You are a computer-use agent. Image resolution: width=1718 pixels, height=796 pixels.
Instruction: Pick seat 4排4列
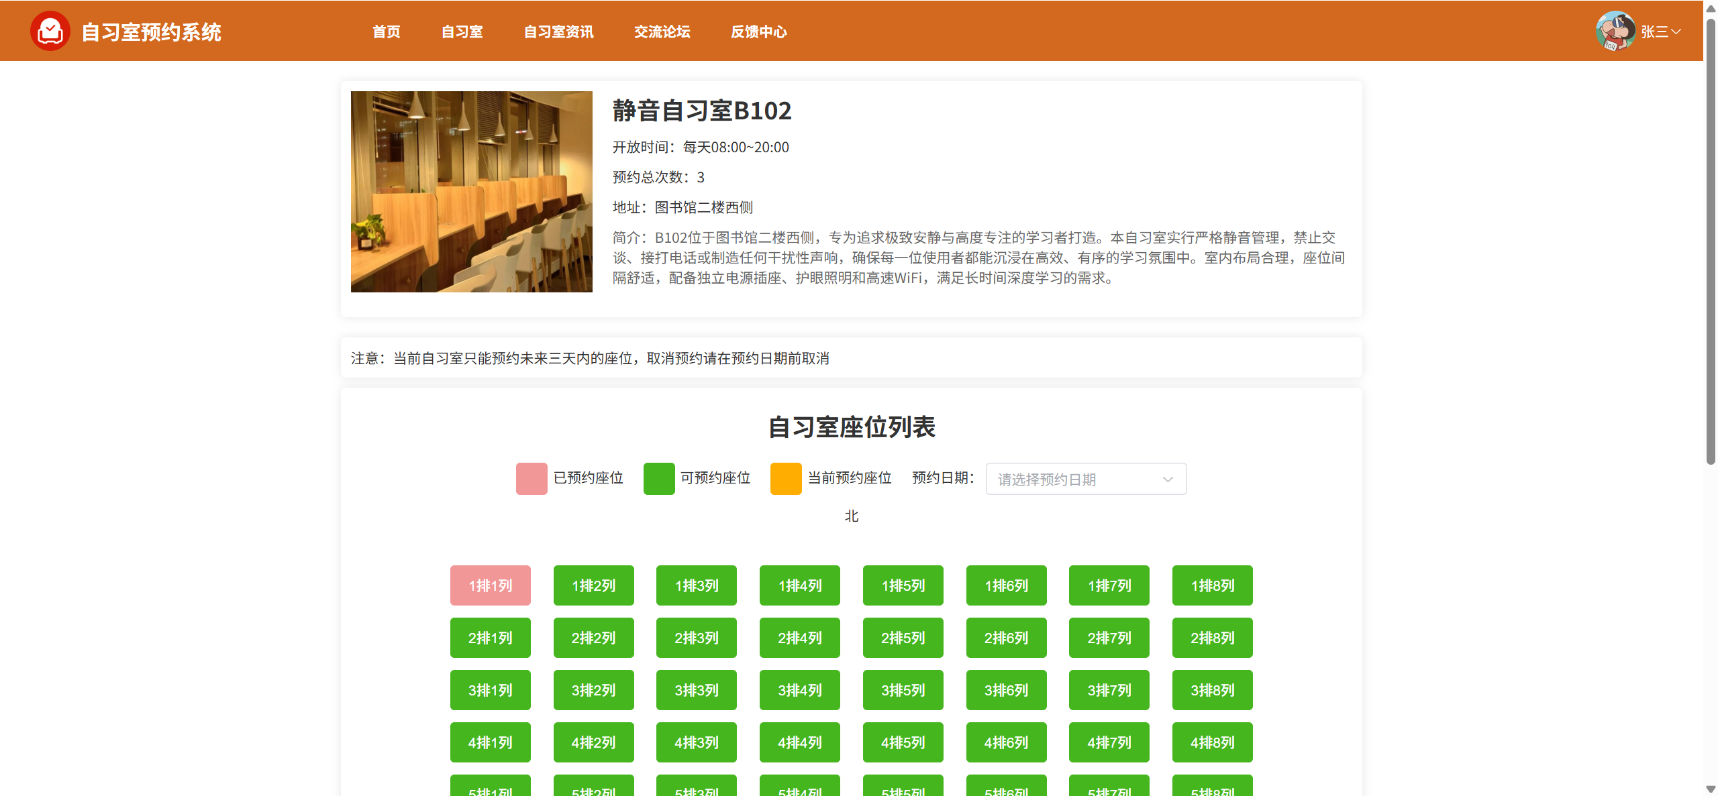pos(799,742)
